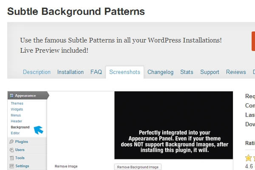Click the 4.6 rating value
Image resolution: width=255 pixels, height=170 pixels.
[x=249, y=166]
